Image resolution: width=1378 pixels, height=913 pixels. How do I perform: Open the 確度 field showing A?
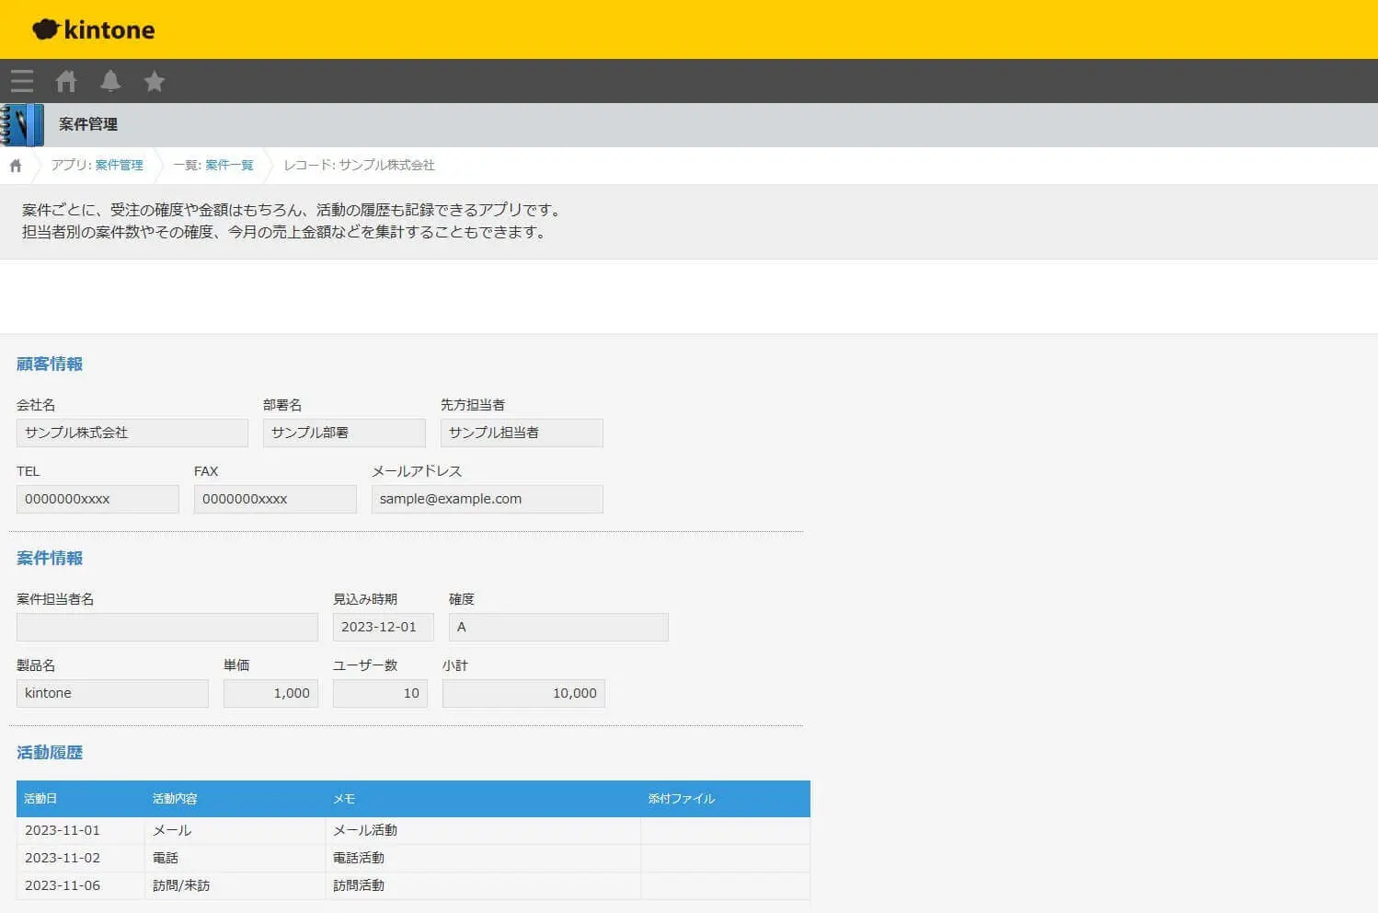click(x=557, y=627)
